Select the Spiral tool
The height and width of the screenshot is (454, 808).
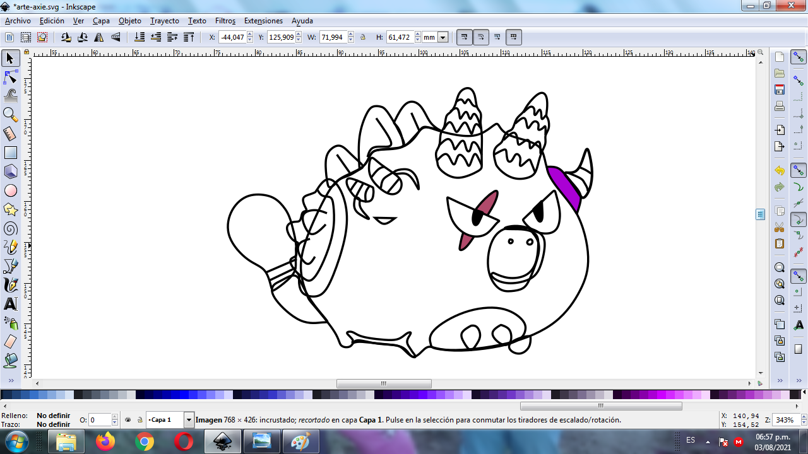pos(10,228)
